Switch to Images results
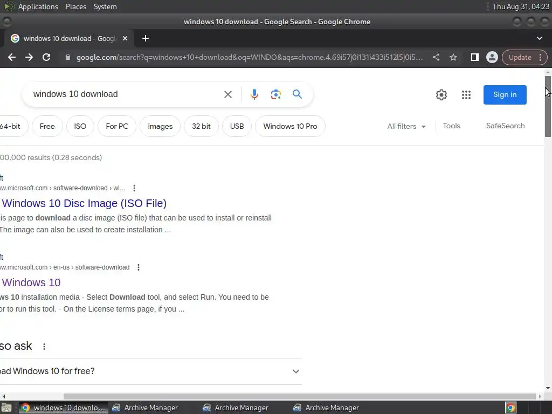This screenshot has height=414, width=552. [x=160, y=126]
